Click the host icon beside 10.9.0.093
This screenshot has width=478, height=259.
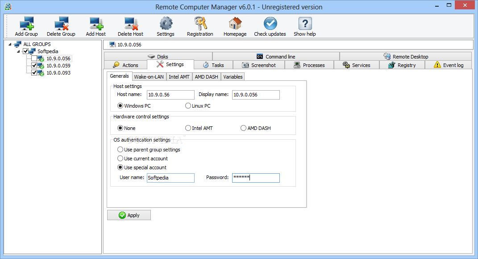pyautogui.click(x=41, y=73)
